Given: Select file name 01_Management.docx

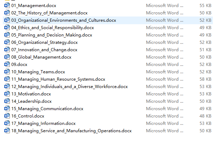Looking at the screenshot, I should (x=34, y=6).
